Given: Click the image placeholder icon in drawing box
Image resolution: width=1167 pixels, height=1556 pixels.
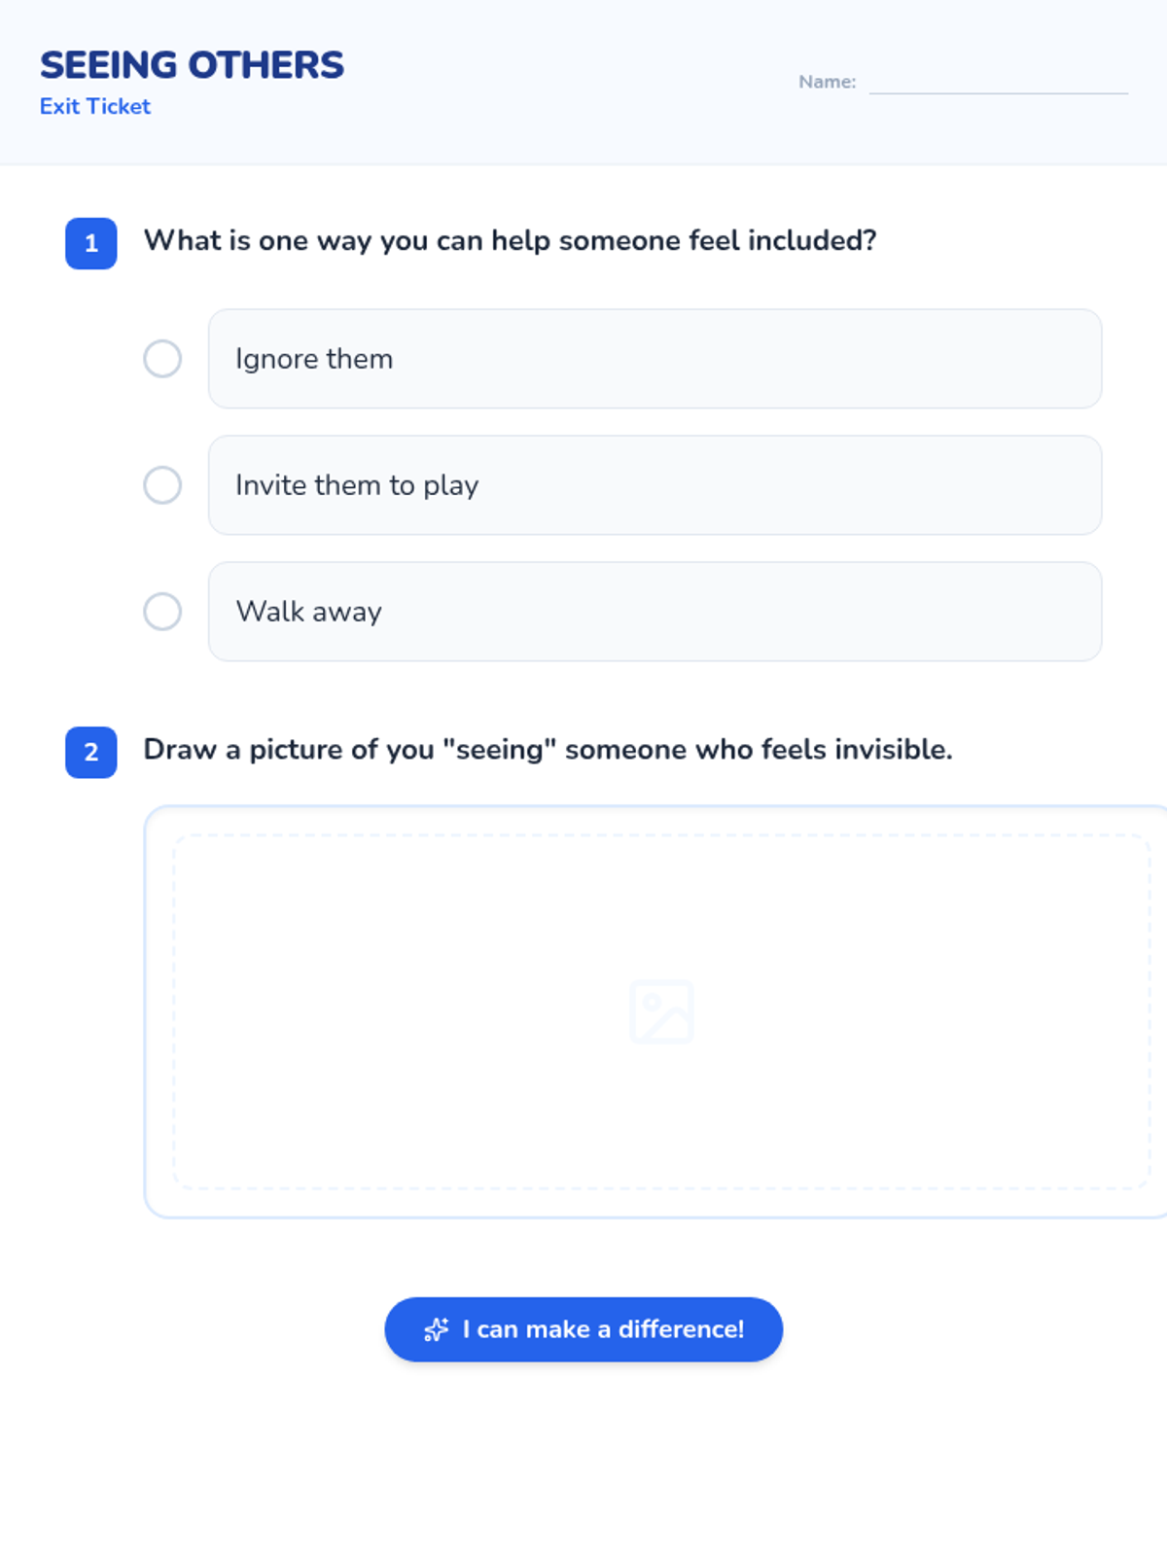Looking at the screenshot, I should (x=661, y=1011).
